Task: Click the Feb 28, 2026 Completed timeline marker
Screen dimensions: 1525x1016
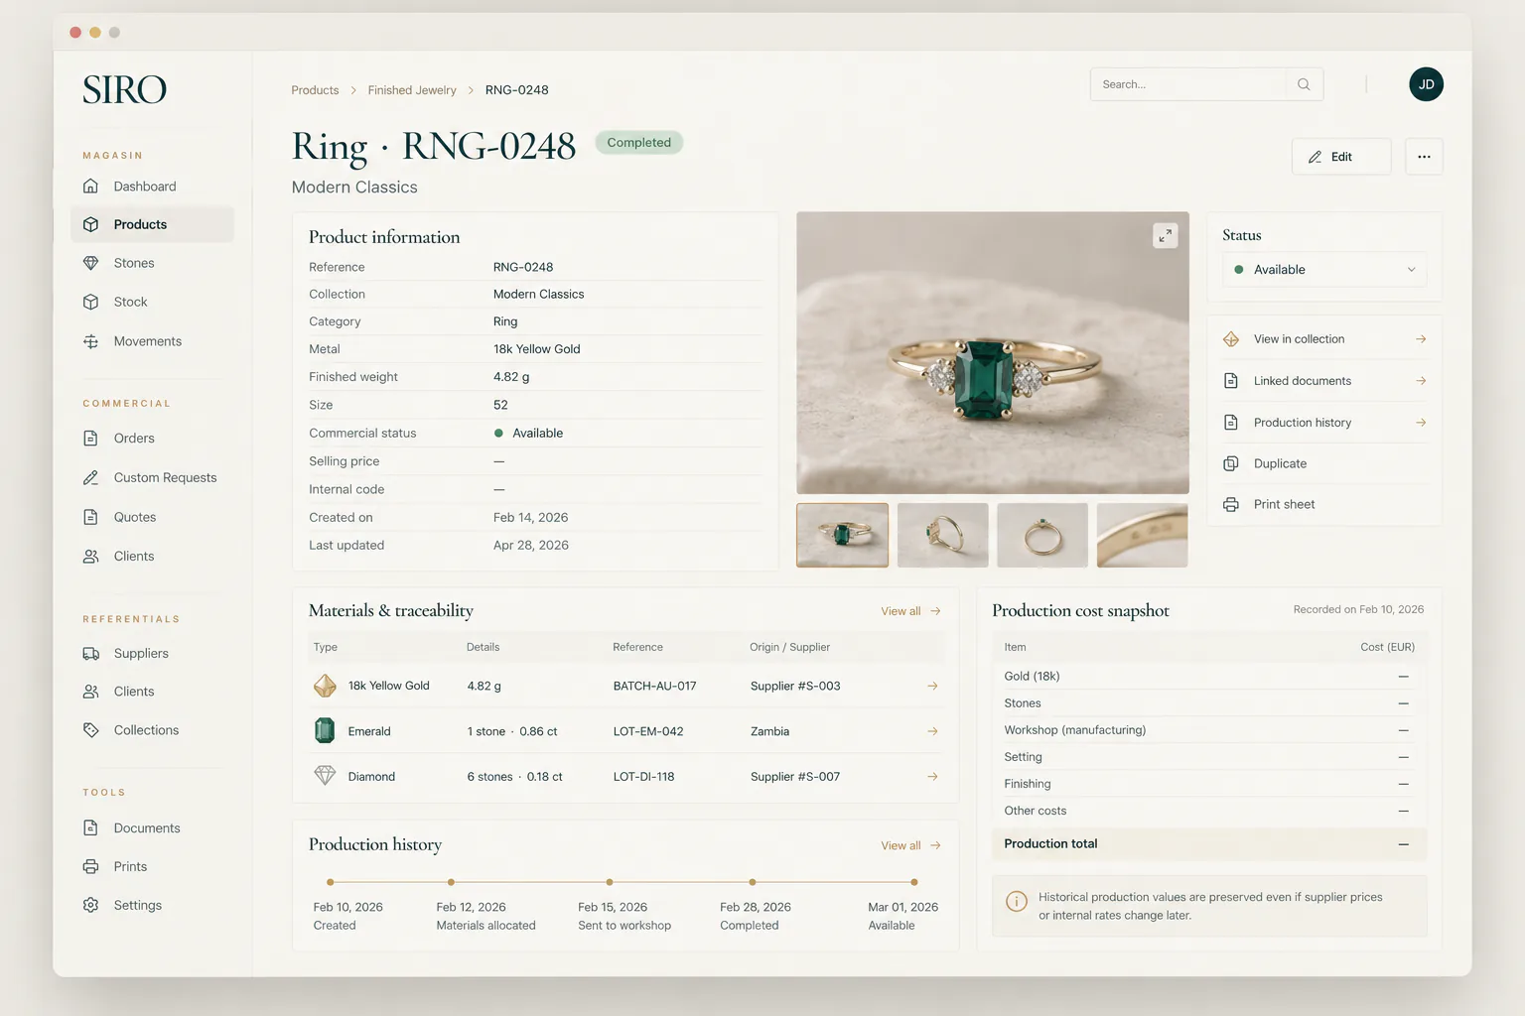Action: tap(753, 882)
